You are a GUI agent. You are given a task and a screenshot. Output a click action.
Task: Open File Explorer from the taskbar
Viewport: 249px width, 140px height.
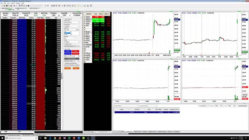(45, 138)
